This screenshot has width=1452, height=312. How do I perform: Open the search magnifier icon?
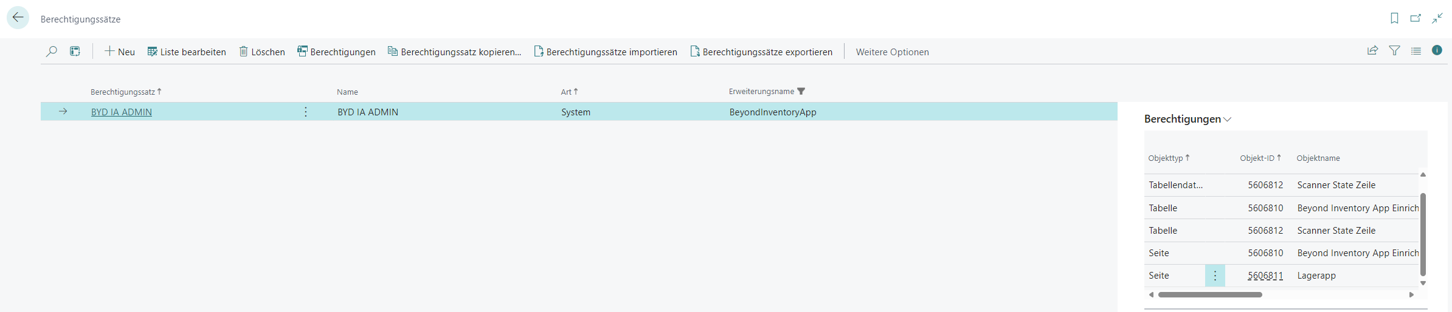[52, 52]
